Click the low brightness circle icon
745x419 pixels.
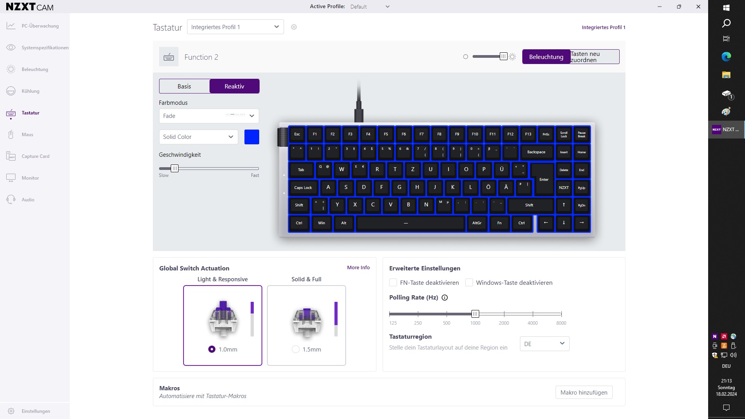(466, 57)
